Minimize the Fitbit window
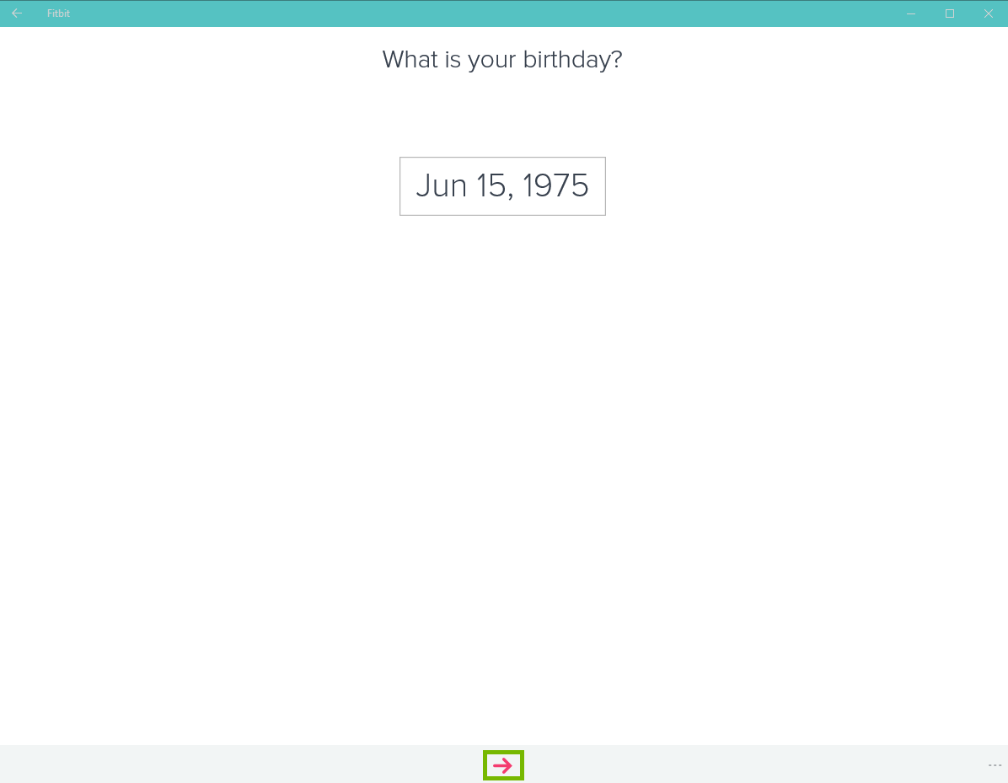Image resolution: width=1008 pixels, height=783 pixels. (x=911, y=13)
